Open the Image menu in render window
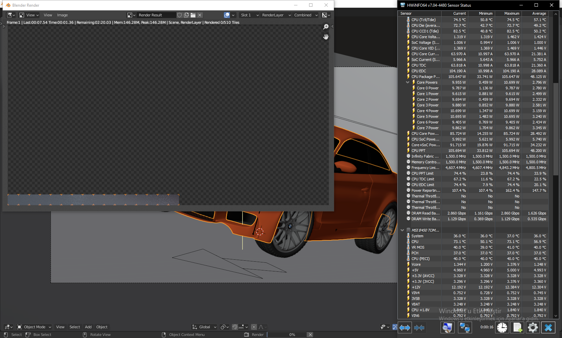The image size is (562, 338). 62,15
